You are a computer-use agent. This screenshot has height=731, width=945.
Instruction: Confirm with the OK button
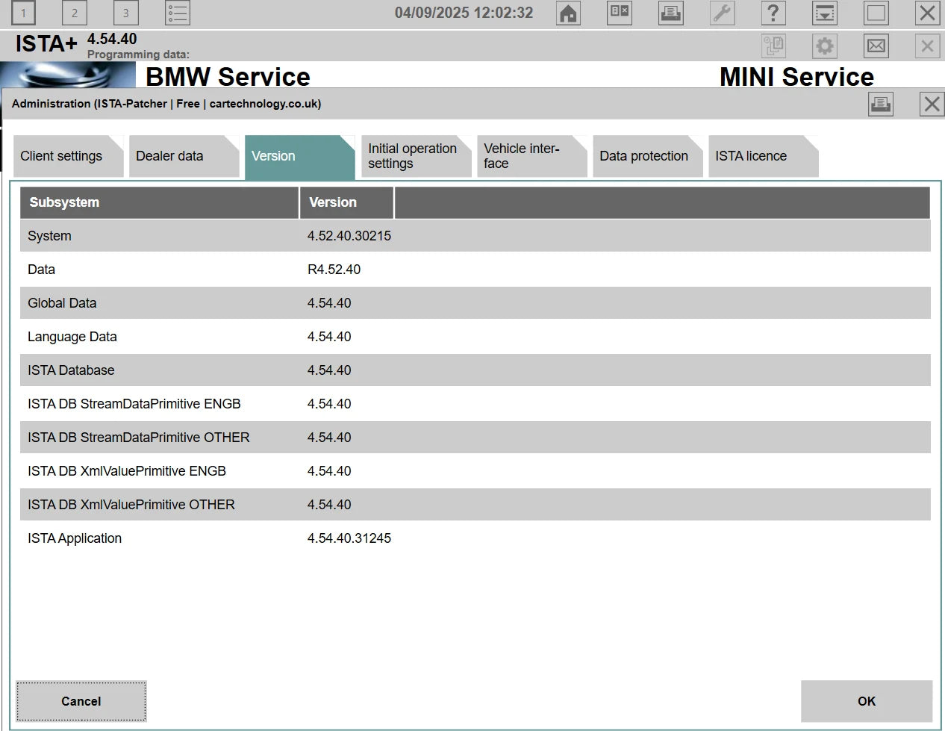pyautogui.click(x=866, y=701)
